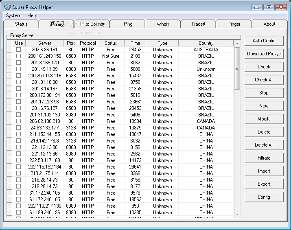Click the time value 29453
The height and width of the screenshot is (230, 291).
[x=135, y=108]
